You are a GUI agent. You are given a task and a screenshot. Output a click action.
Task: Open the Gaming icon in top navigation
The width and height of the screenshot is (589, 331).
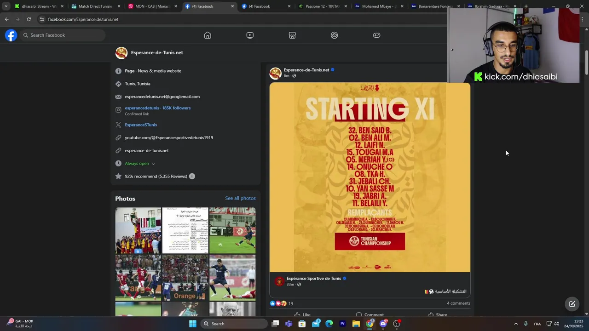[377, 35]
